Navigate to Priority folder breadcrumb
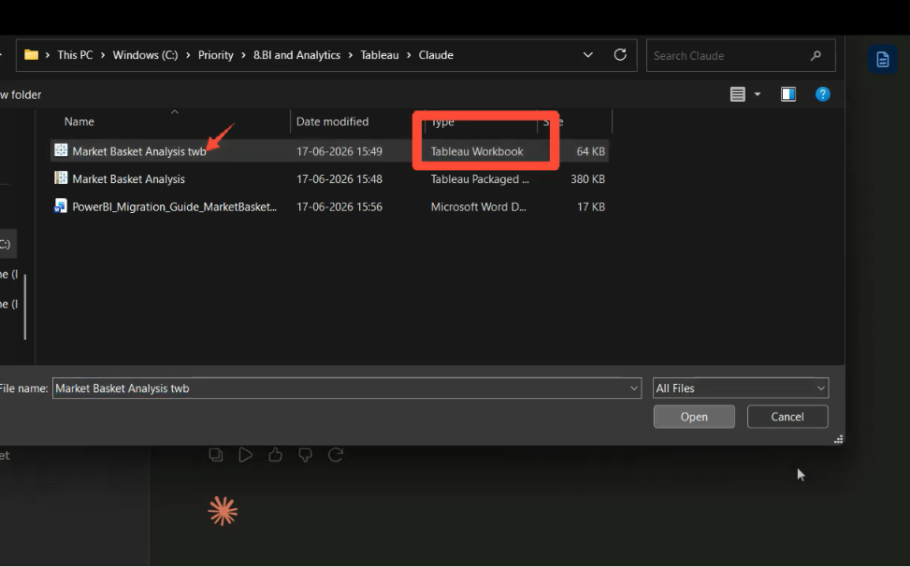 215,55
